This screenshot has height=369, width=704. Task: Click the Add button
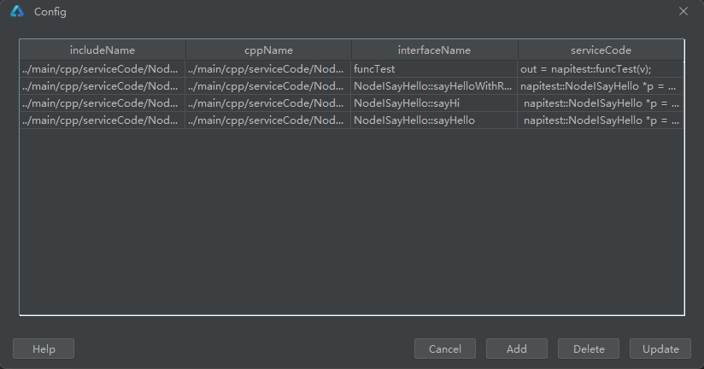516,348
